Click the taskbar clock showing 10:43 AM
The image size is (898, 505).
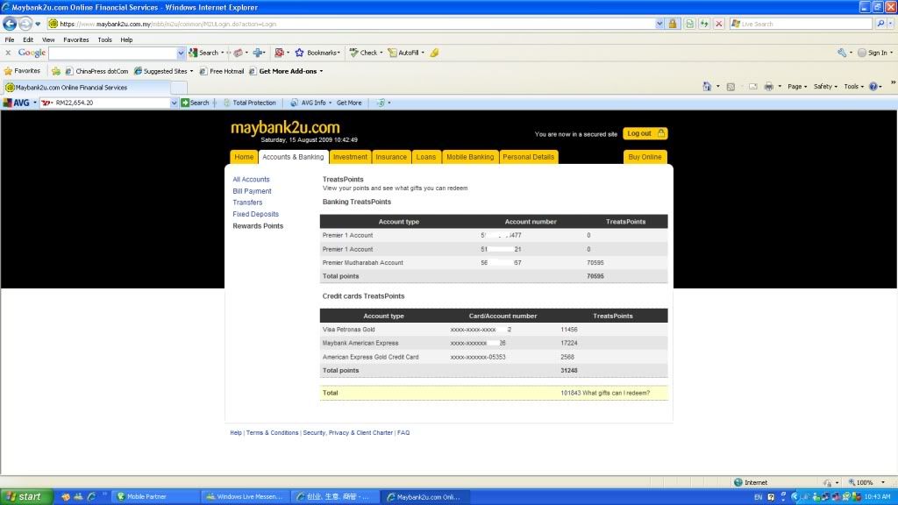[x=877, y=496]
